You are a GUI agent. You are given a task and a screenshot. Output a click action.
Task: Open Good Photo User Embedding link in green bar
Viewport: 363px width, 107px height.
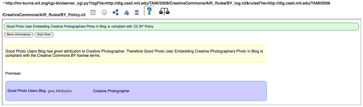click(x=57, y=26)
